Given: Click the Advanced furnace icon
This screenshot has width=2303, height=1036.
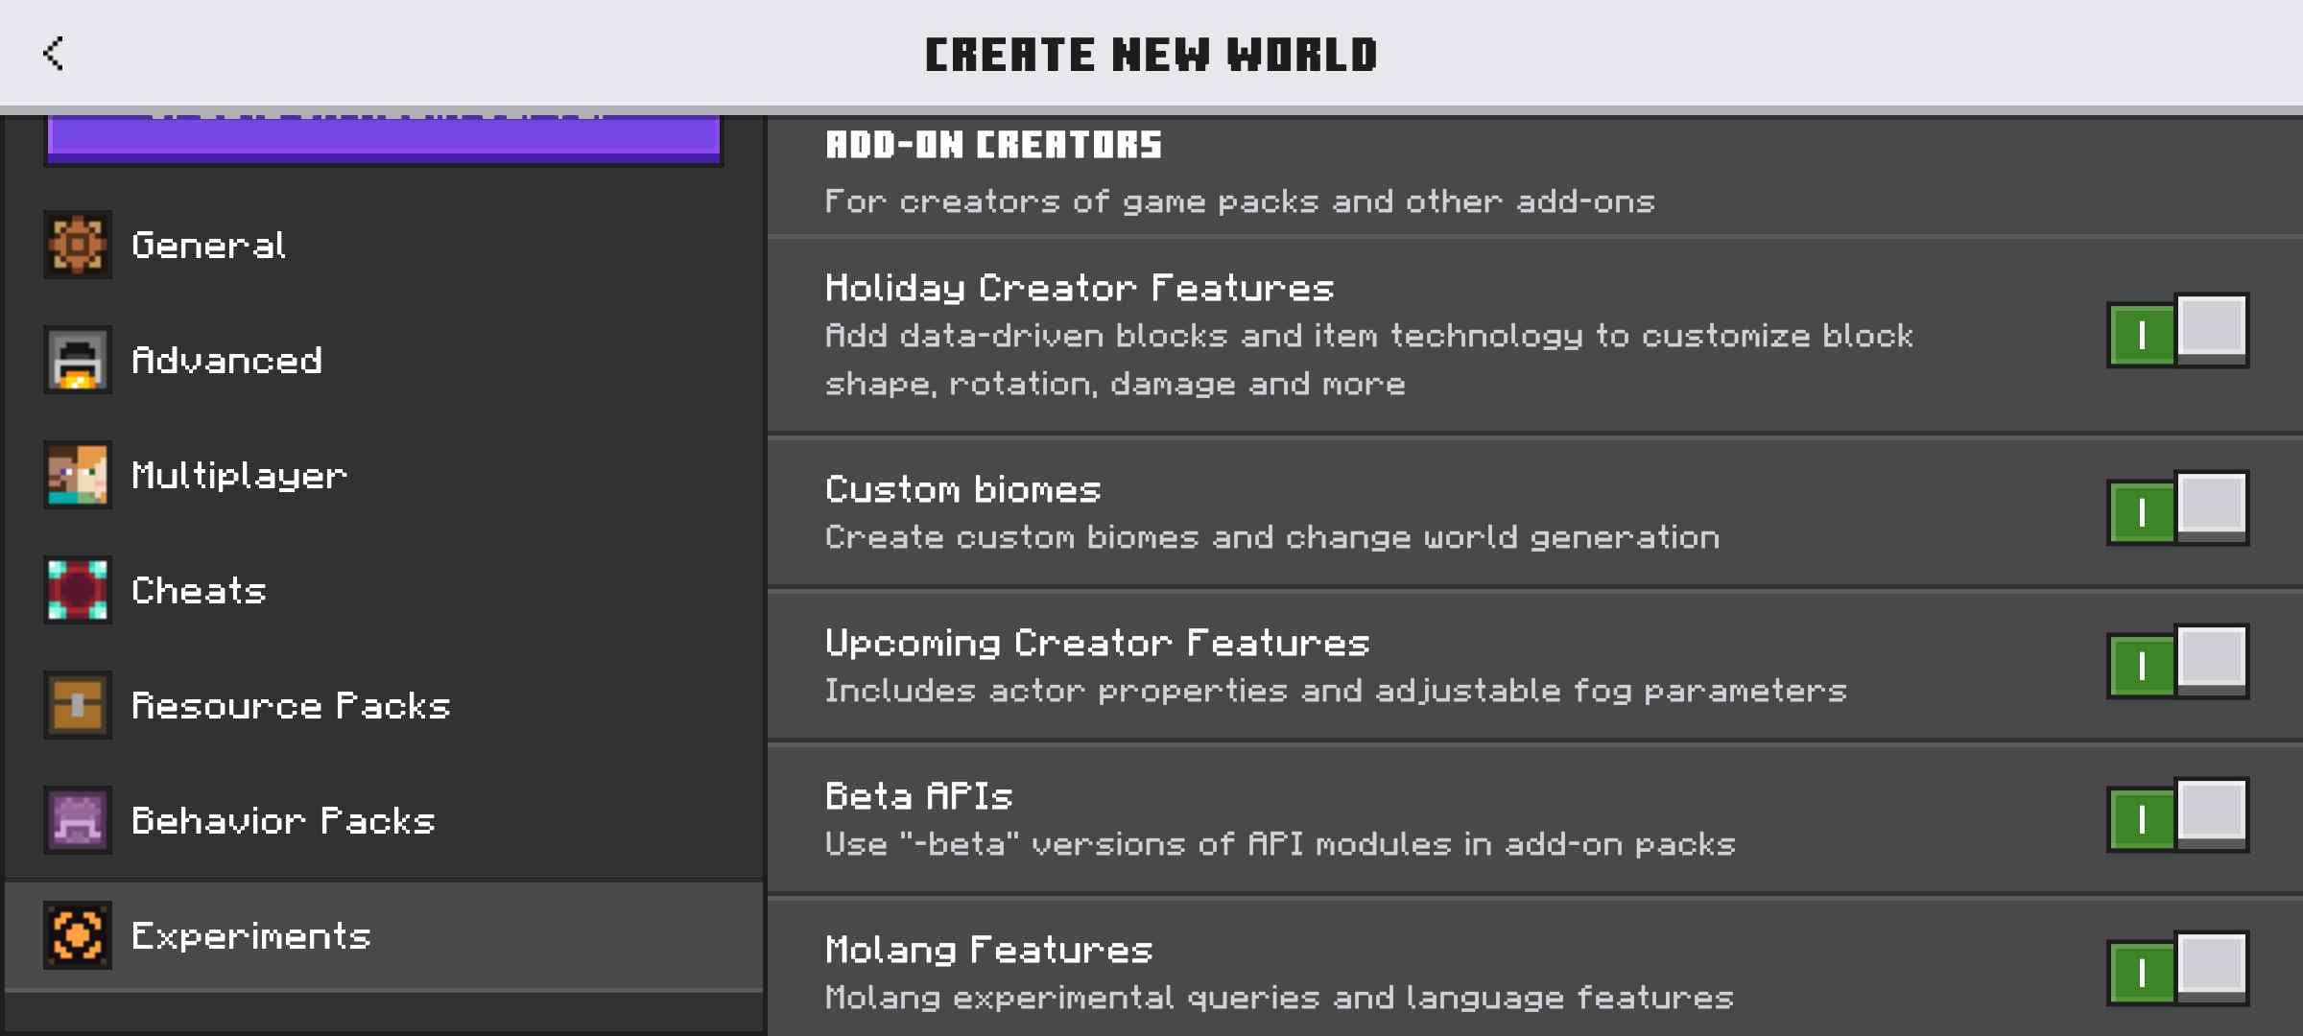Looking at the screenshot, I should 78,360.
